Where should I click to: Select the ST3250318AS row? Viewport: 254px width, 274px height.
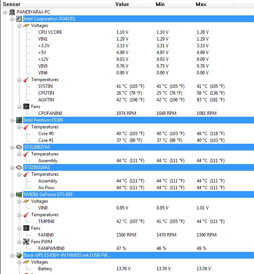point(138,167)
